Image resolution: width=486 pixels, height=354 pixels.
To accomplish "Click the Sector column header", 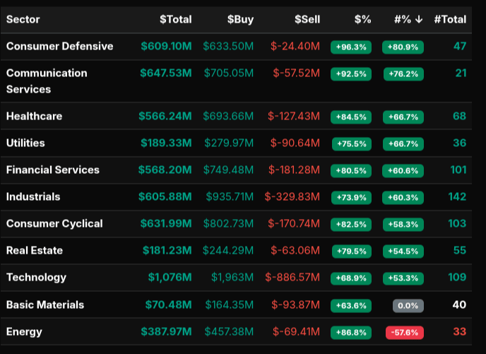I will [x=23, y=19].
